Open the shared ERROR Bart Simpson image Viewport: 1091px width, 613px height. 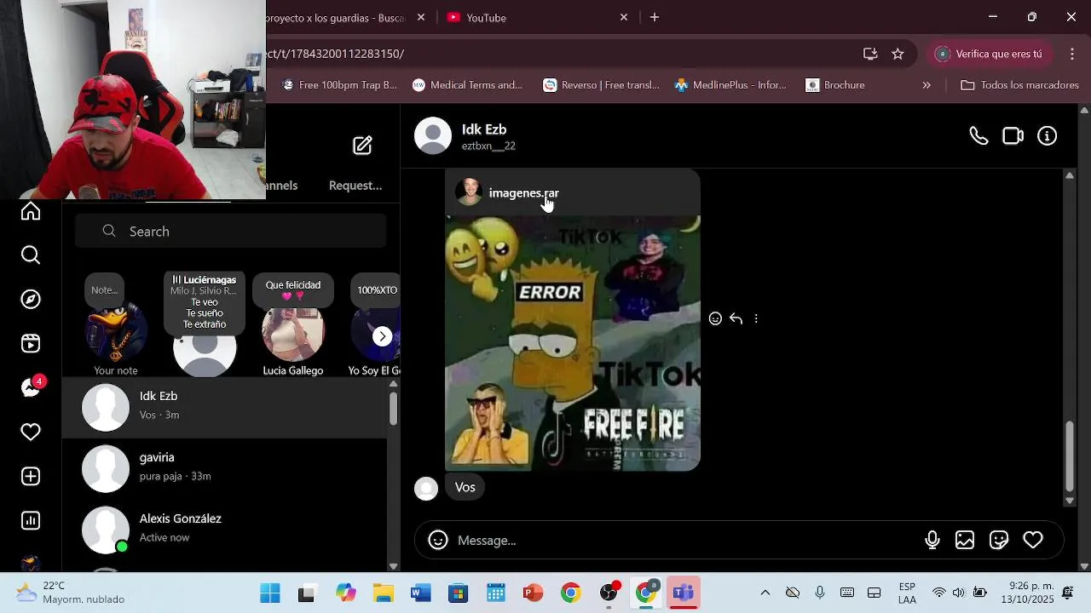pyautogui.click(x=573, y=343)
